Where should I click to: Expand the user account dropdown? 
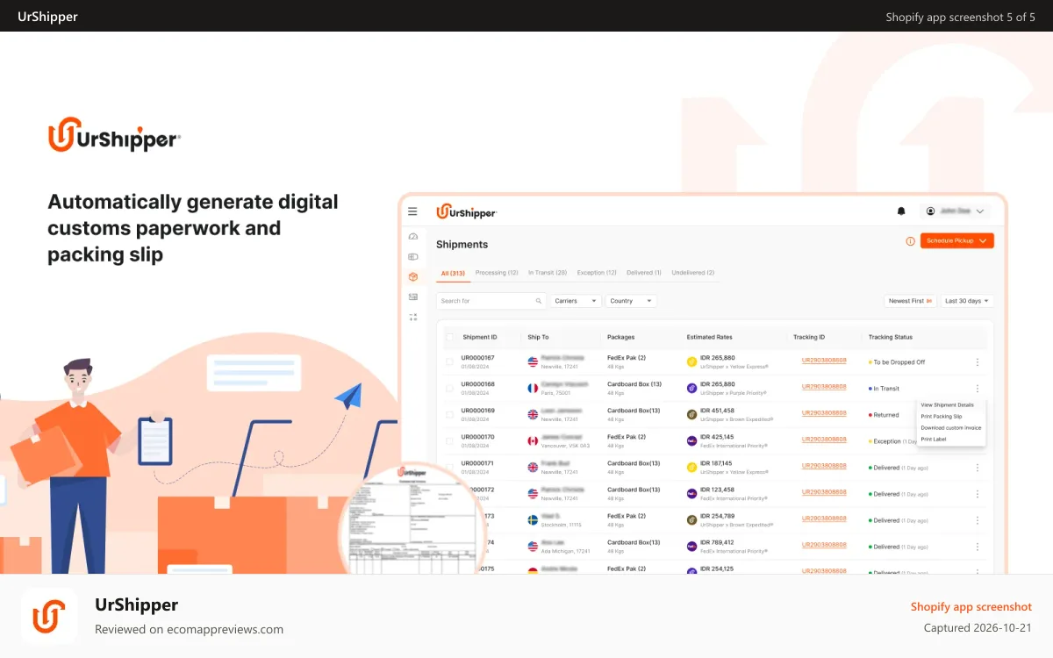[x=955, y=211]
